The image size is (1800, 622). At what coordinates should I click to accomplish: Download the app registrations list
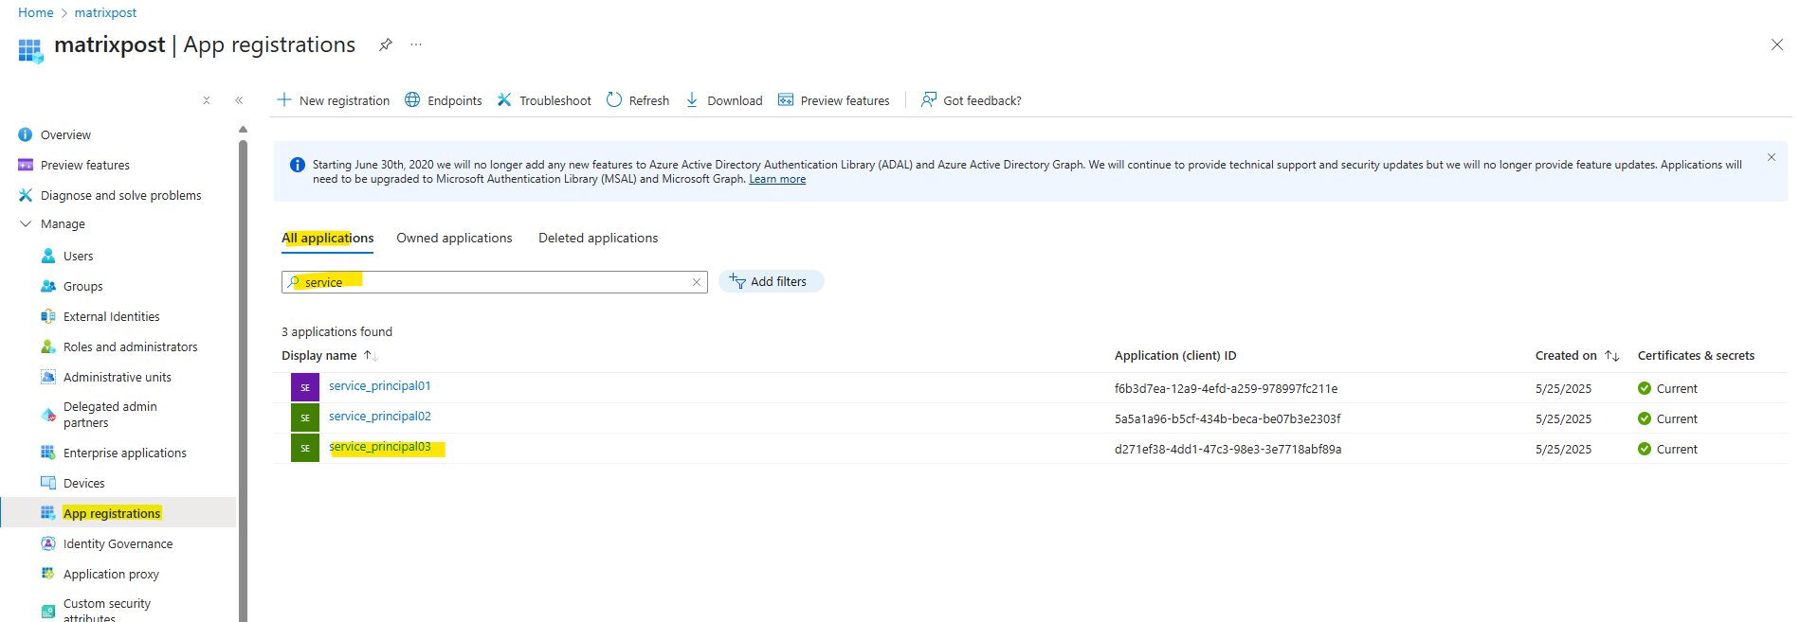723,100
